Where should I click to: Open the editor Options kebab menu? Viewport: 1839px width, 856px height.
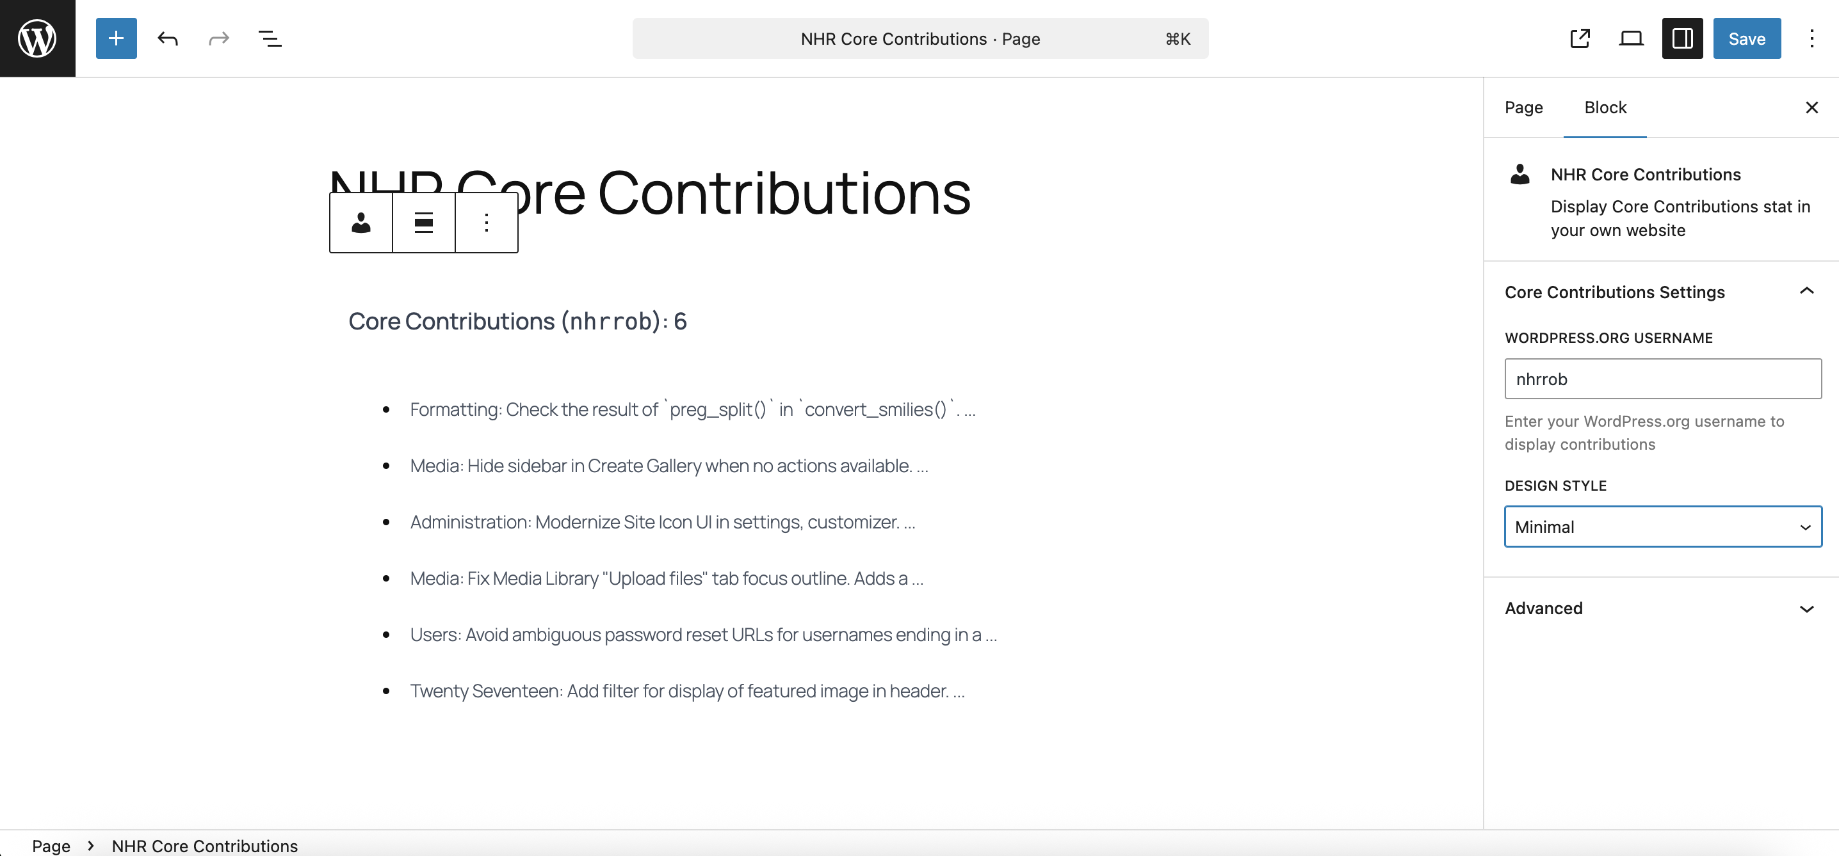pyautogui.click(x=1812, y=38)
